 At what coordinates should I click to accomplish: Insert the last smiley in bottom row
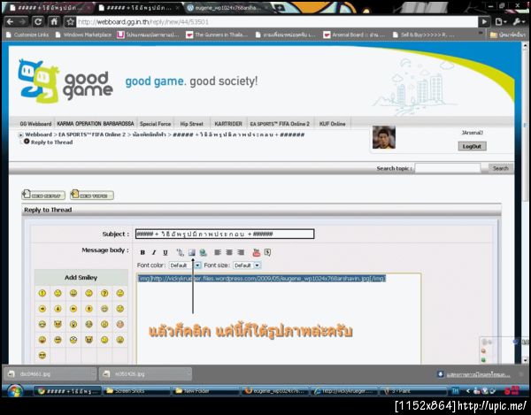[x=42, y=356]
